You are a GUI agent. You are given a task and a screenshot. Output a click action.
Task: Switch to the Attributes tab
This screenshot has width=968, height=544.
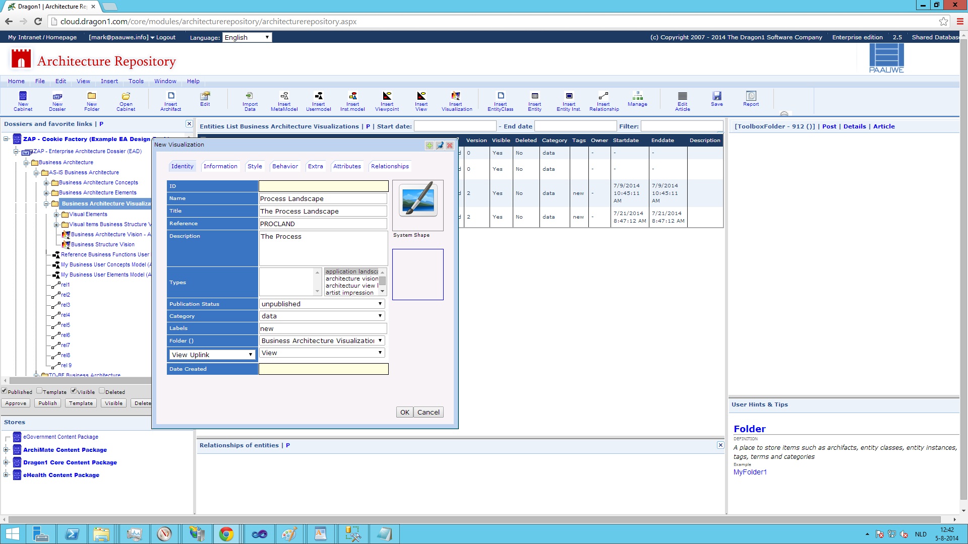(347, 166)
